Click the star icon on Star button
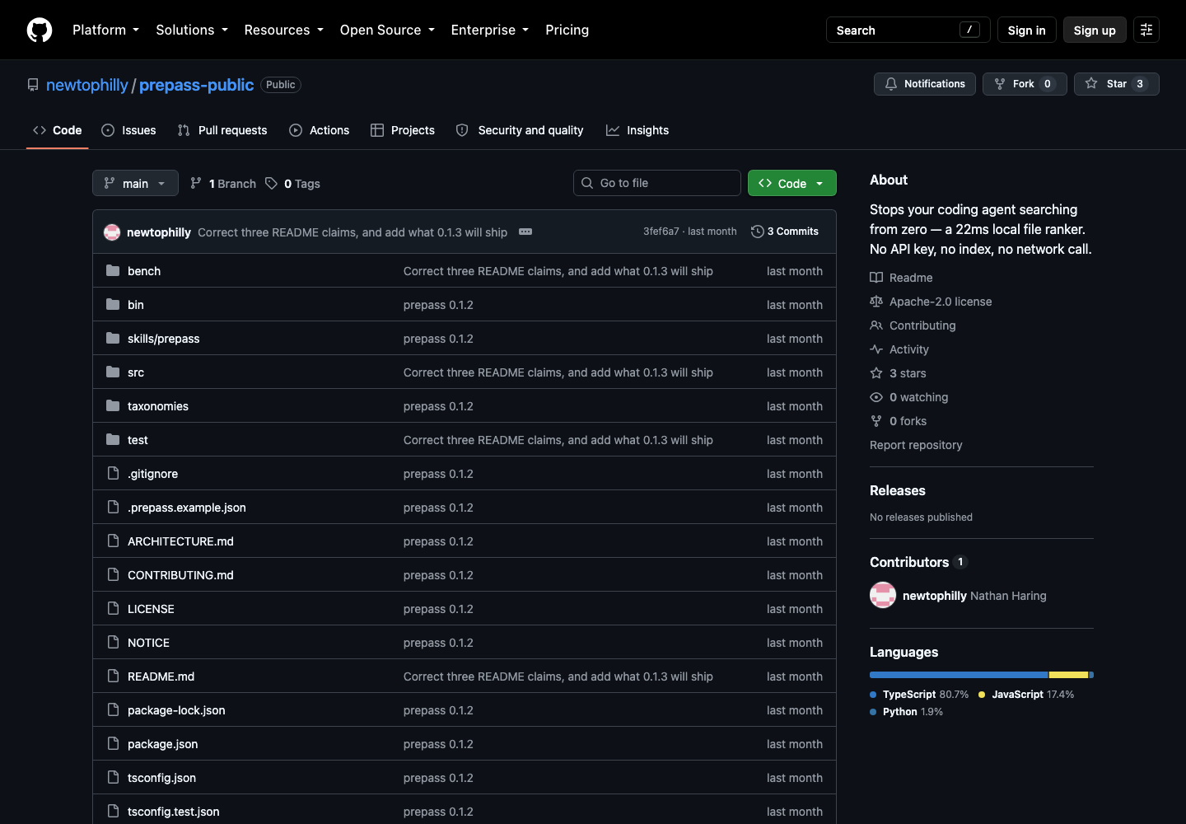 tap(1091, 84)
